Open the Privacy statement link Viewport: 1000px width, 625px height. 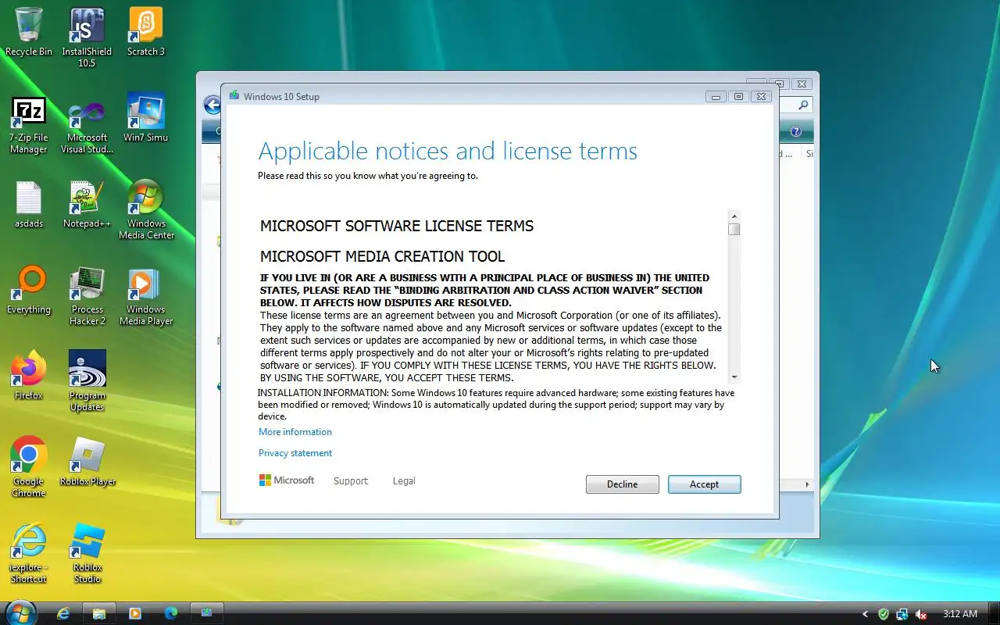pyautogui.click(x=295, y=453)
